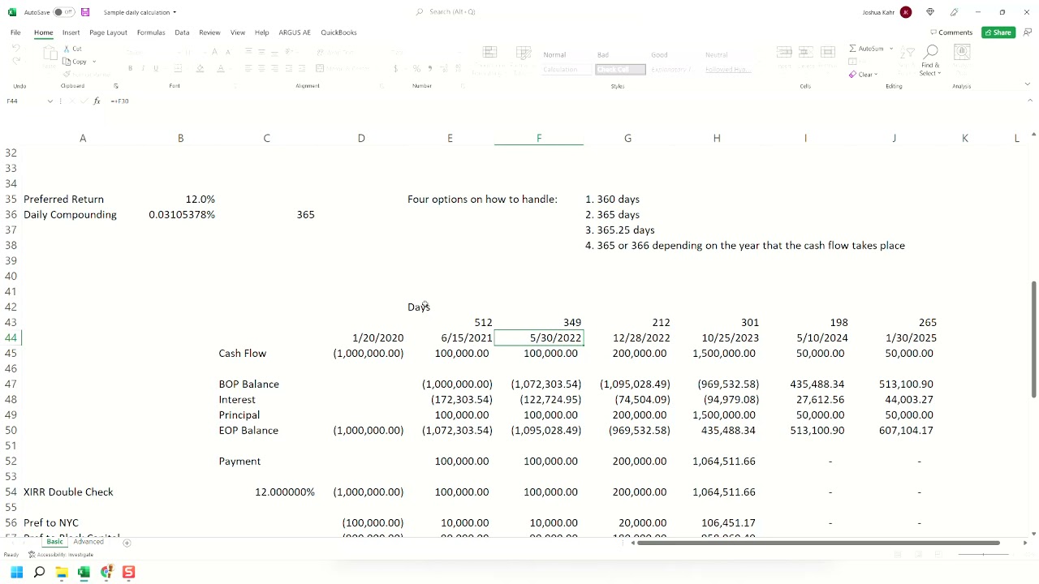Open the ARGUS AE tab

(x=295, y=32)
